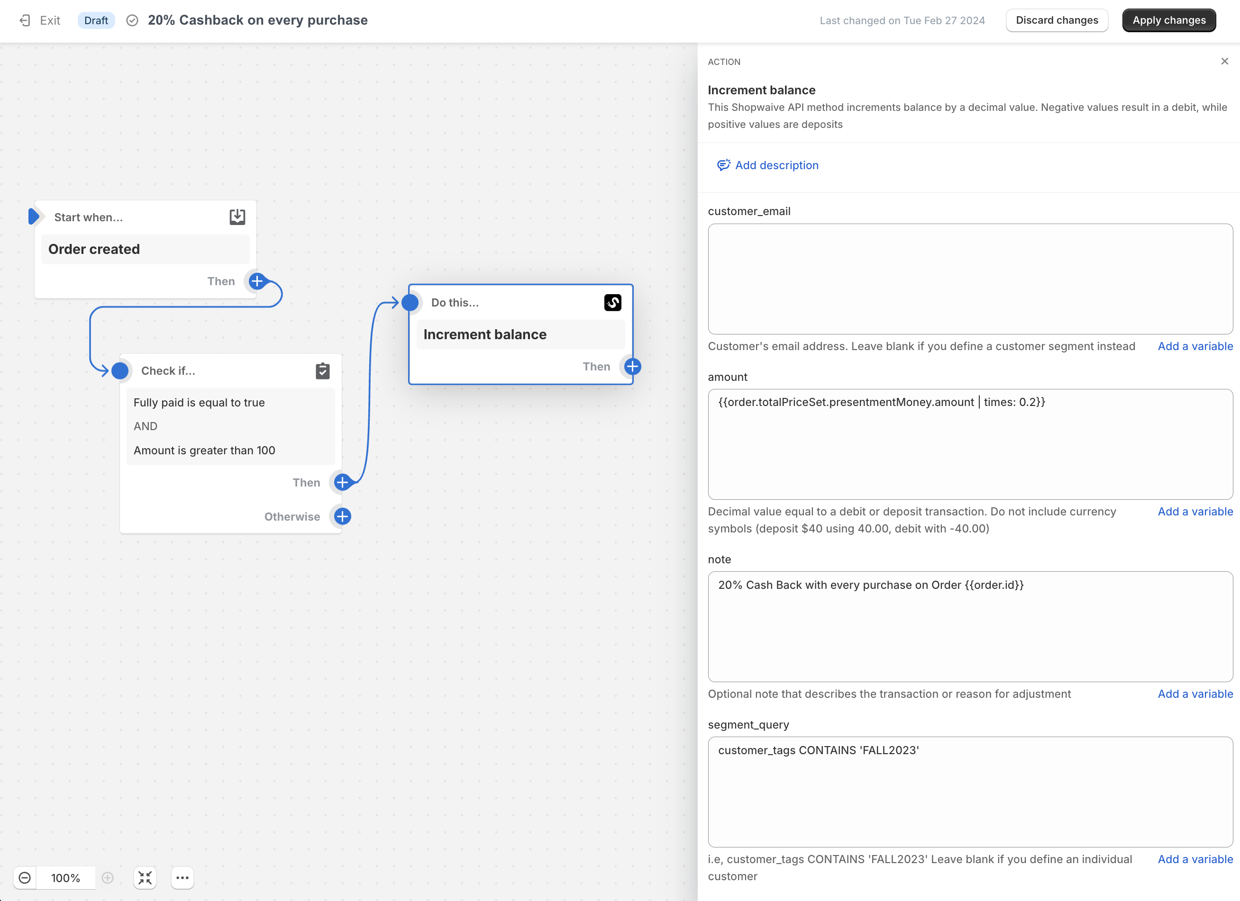
Task: Add a step on the Otherwise branch
Action: pos(342,516)
